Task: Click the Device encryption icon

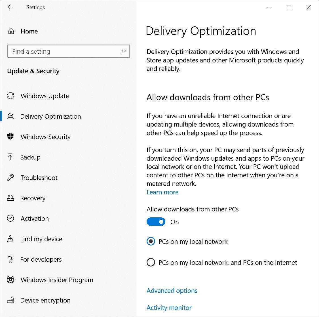Action: (10, 300)
